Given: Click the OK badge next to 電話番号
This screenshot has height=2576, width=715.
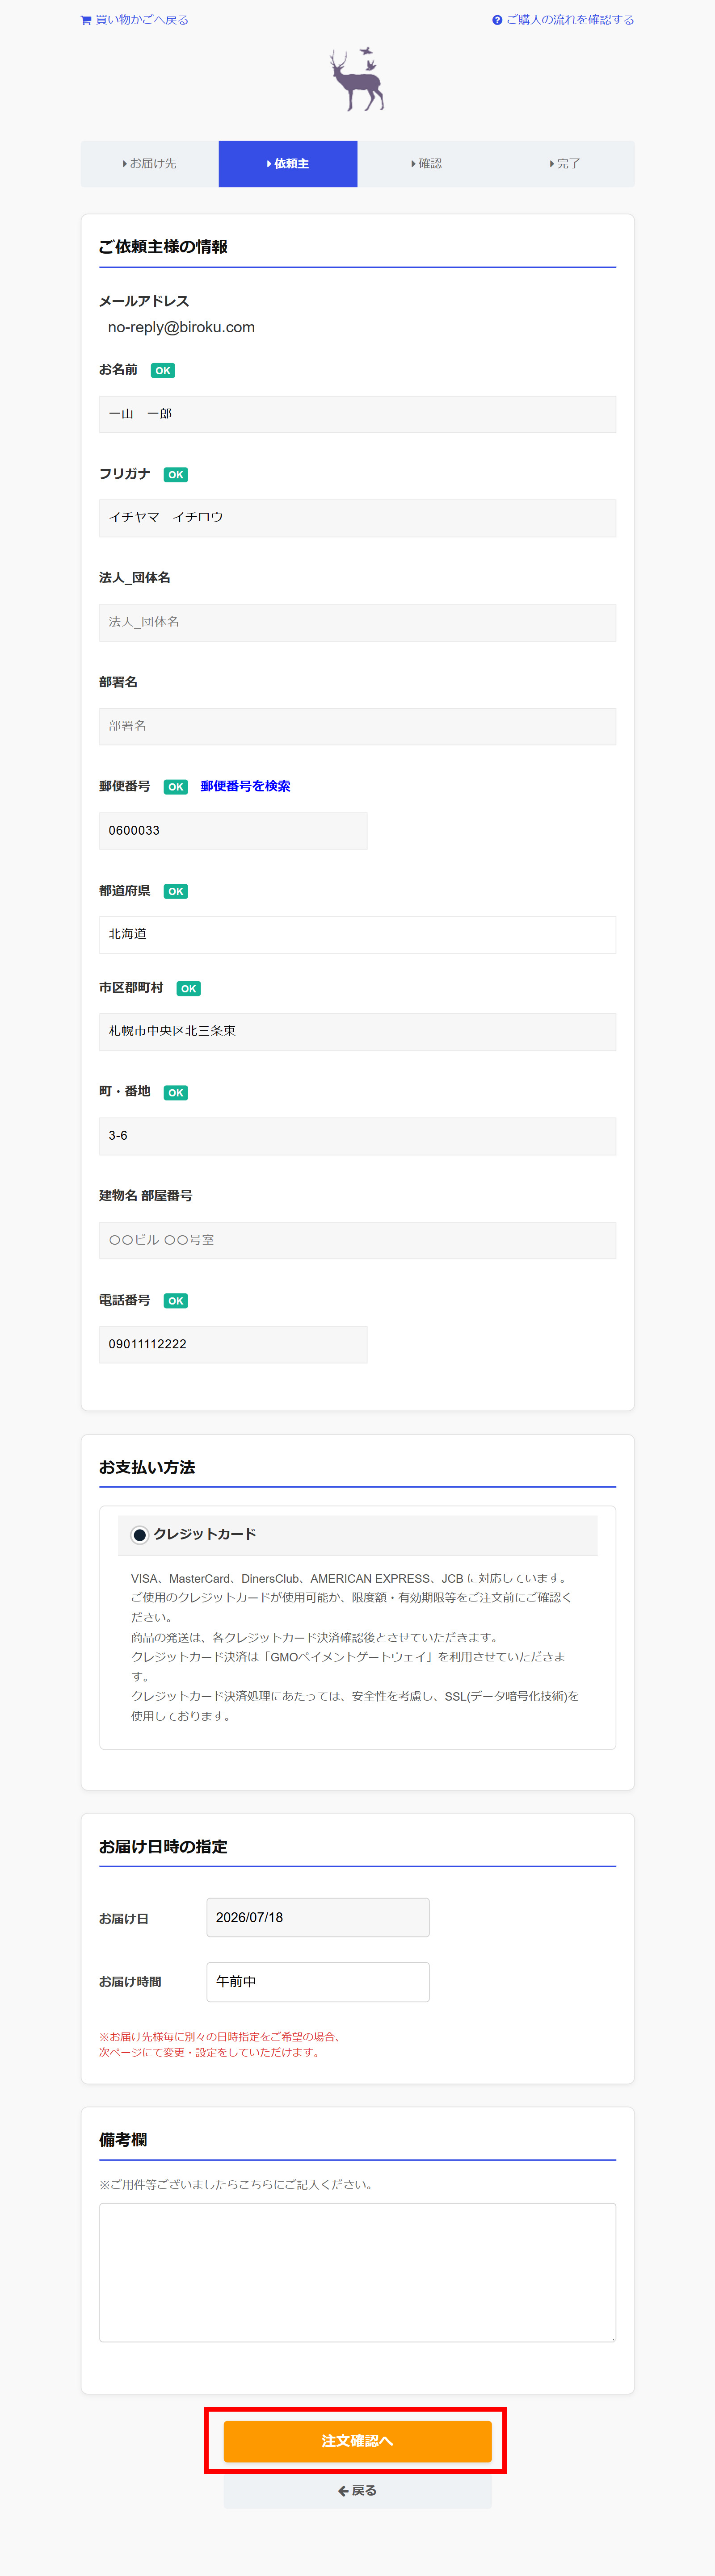Looking at the screenshot, I should (176, 1301).
